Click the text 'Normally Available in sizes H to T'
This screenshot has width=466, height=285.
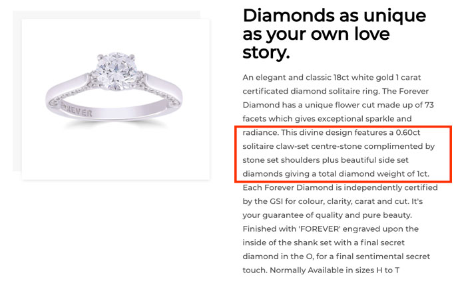[x=334, y=270]
